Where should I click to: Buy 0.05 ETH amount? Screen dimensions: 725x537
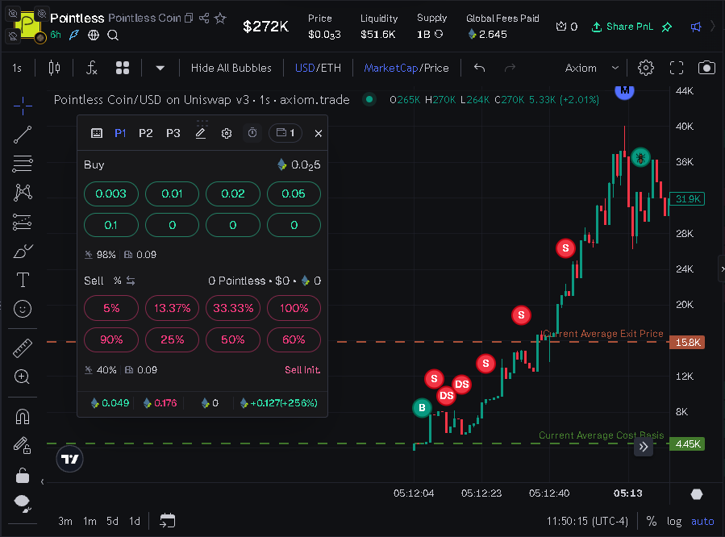[294, 194]
